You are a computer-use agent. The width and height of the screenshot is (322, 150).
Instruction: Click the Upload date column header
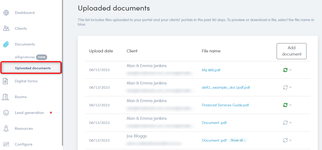pos(101,51)
